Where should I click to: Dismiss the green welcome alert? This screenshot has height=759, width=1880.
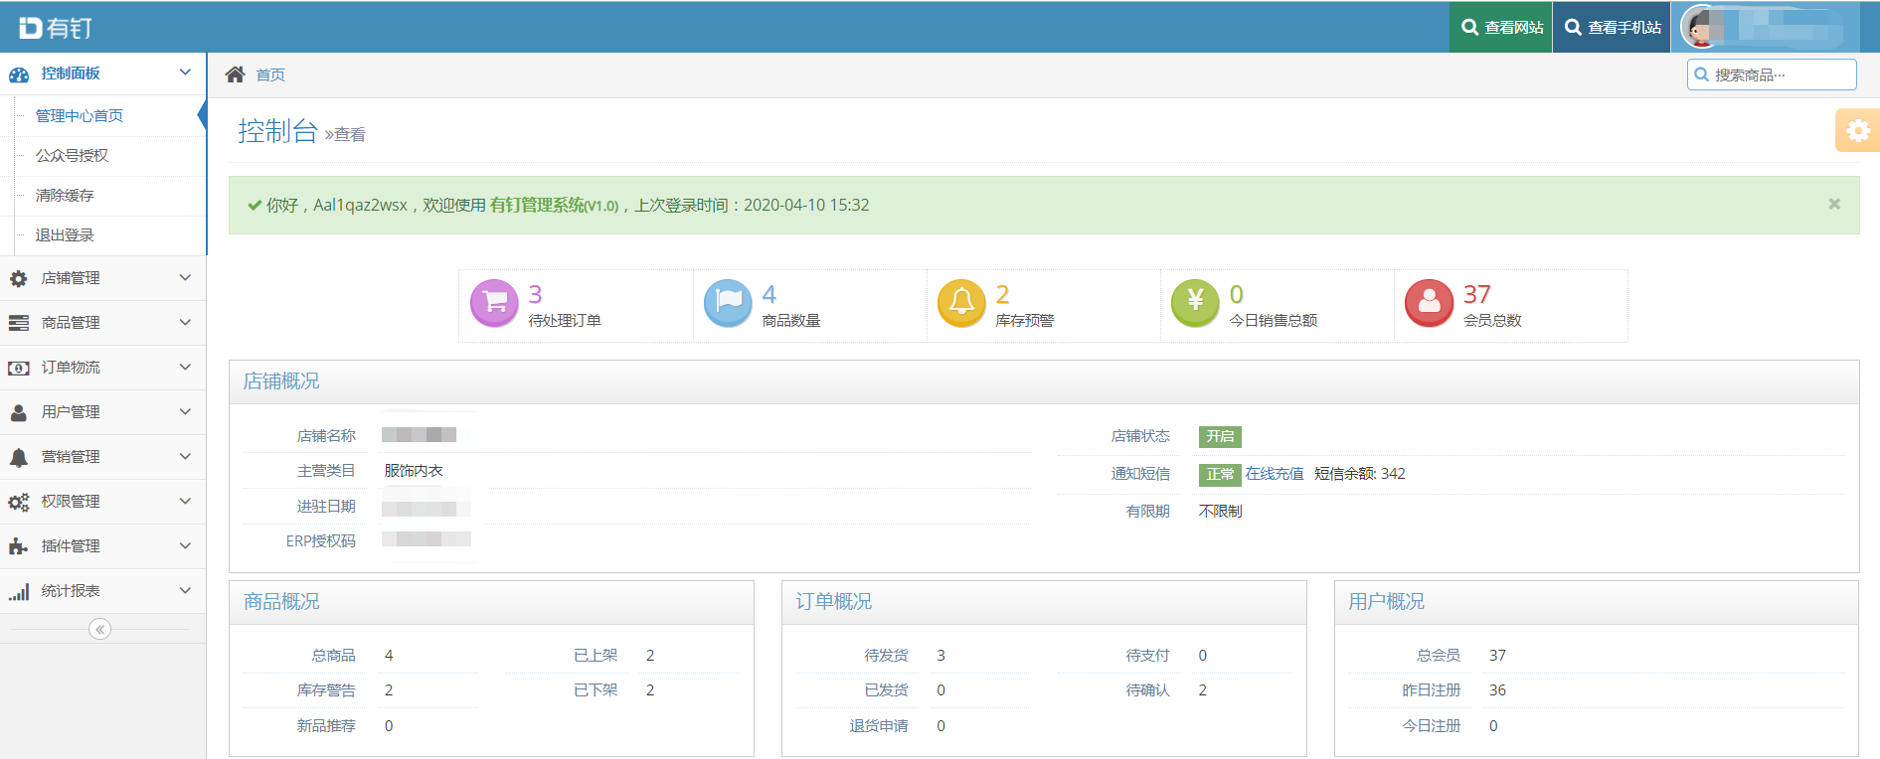click(1834, 204)
